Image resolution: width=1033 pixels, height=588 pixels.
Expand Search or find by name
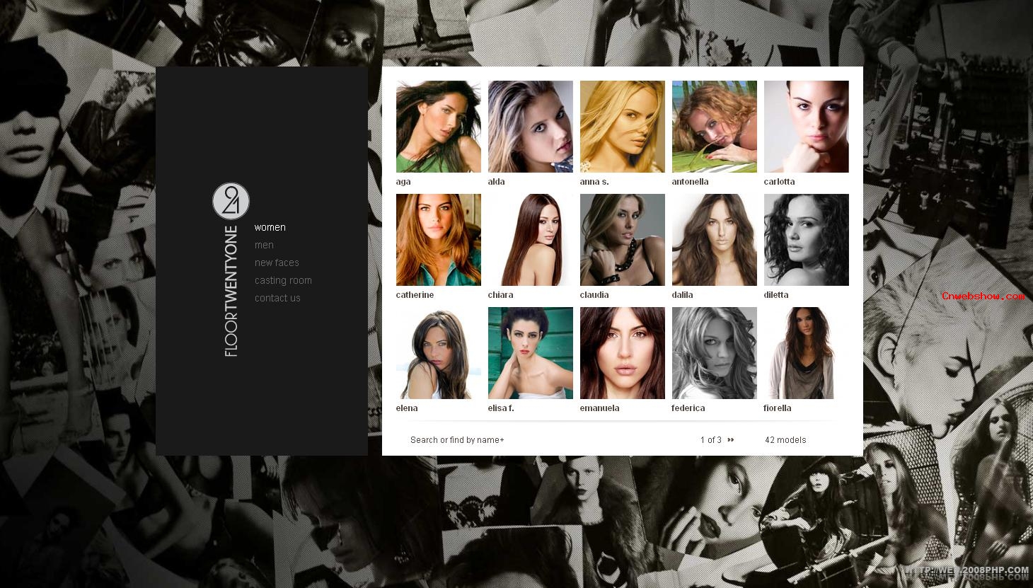[x=457, y=440]
